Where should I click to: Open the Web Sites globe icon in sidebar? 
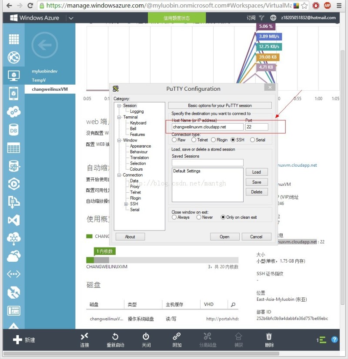pyautogui.click(x=14, y=57)
